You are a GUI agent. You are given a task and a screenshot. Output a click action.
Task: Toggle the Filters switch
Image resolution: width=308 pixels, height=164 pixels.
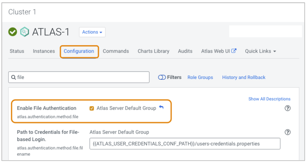click(x=162, y=77)
